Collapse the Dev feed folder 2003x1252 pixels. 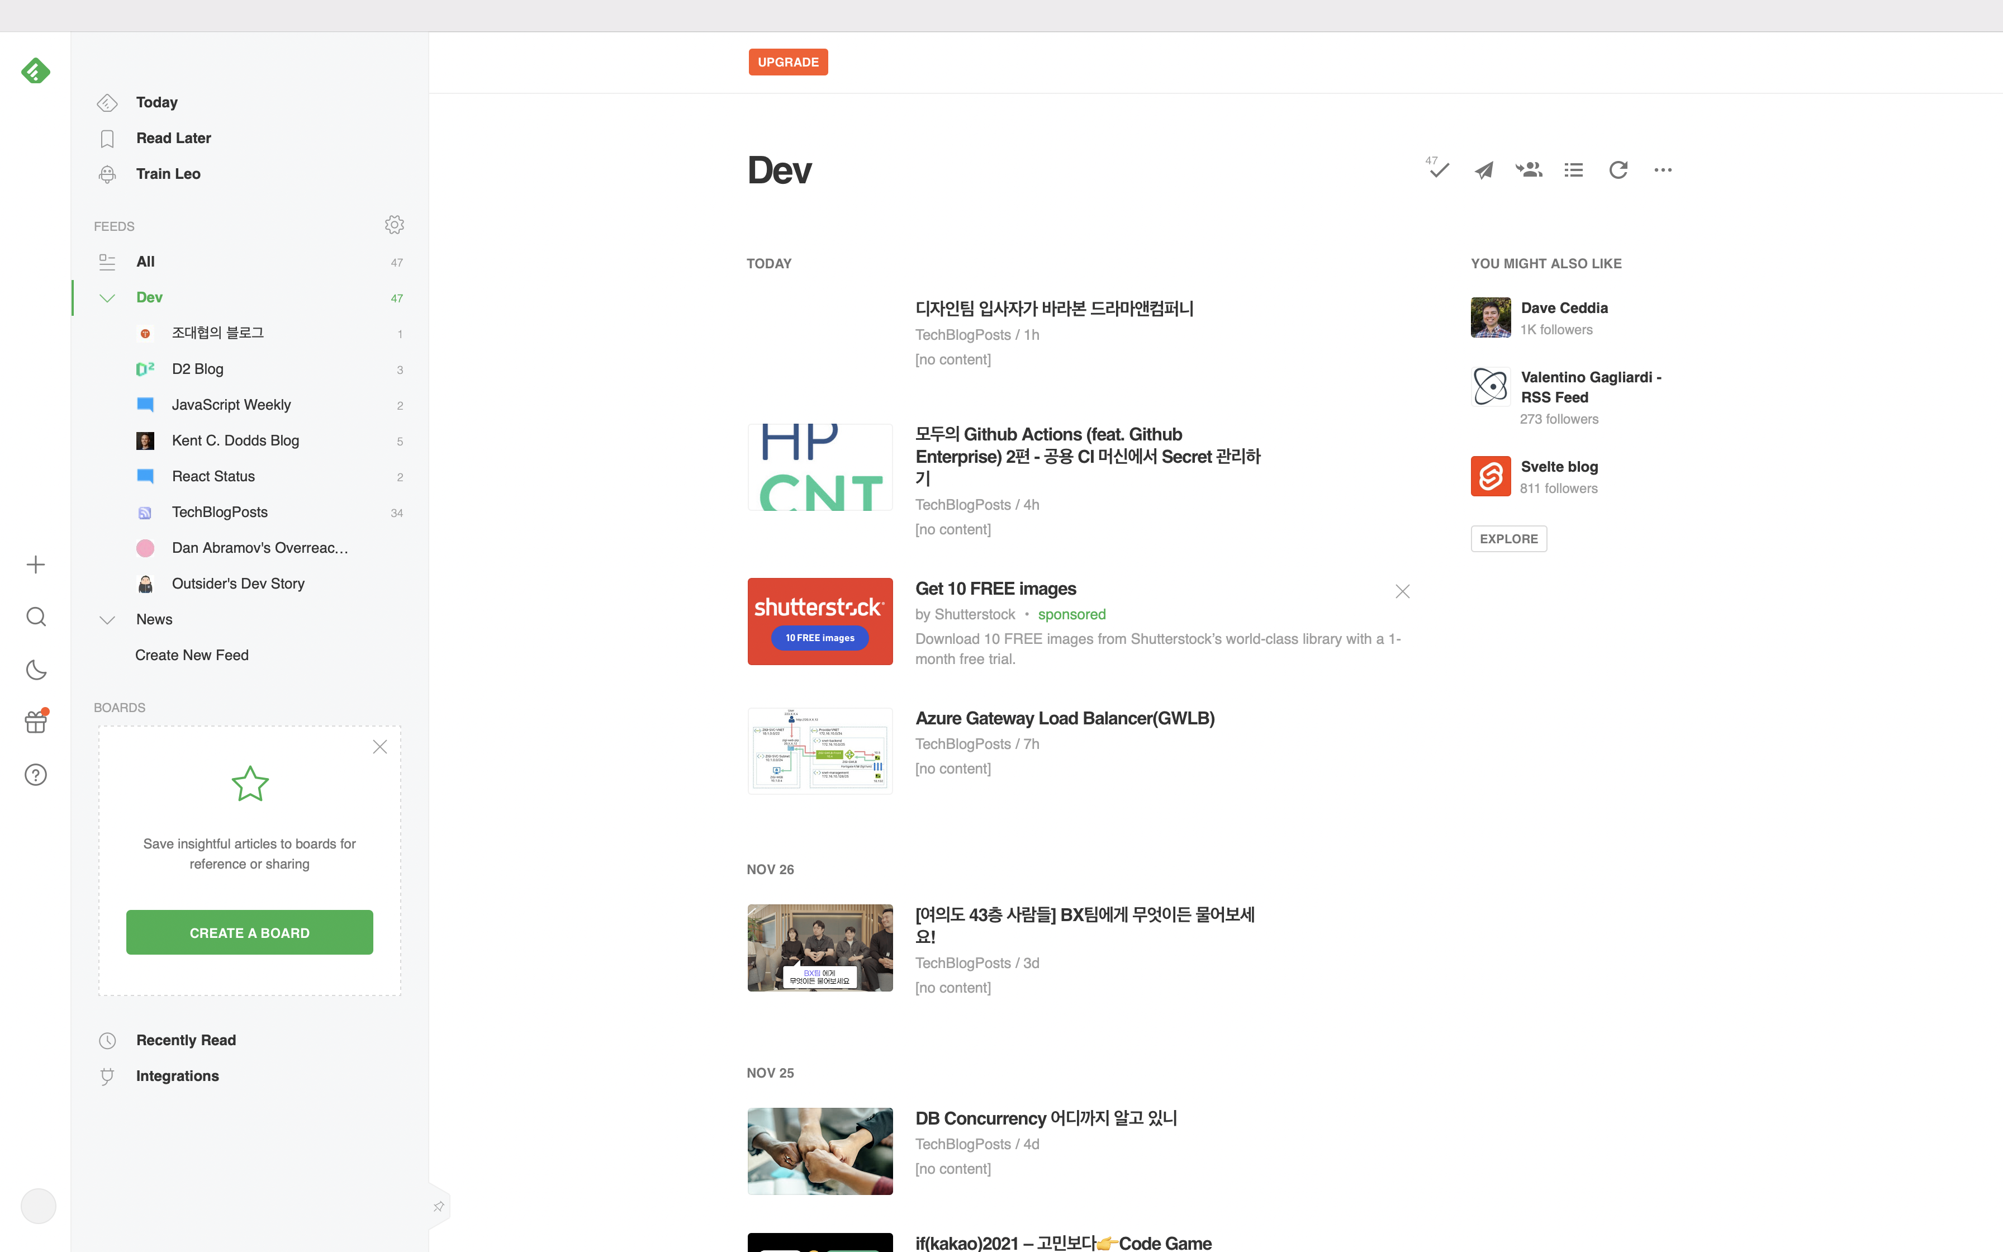coord(108,298)
